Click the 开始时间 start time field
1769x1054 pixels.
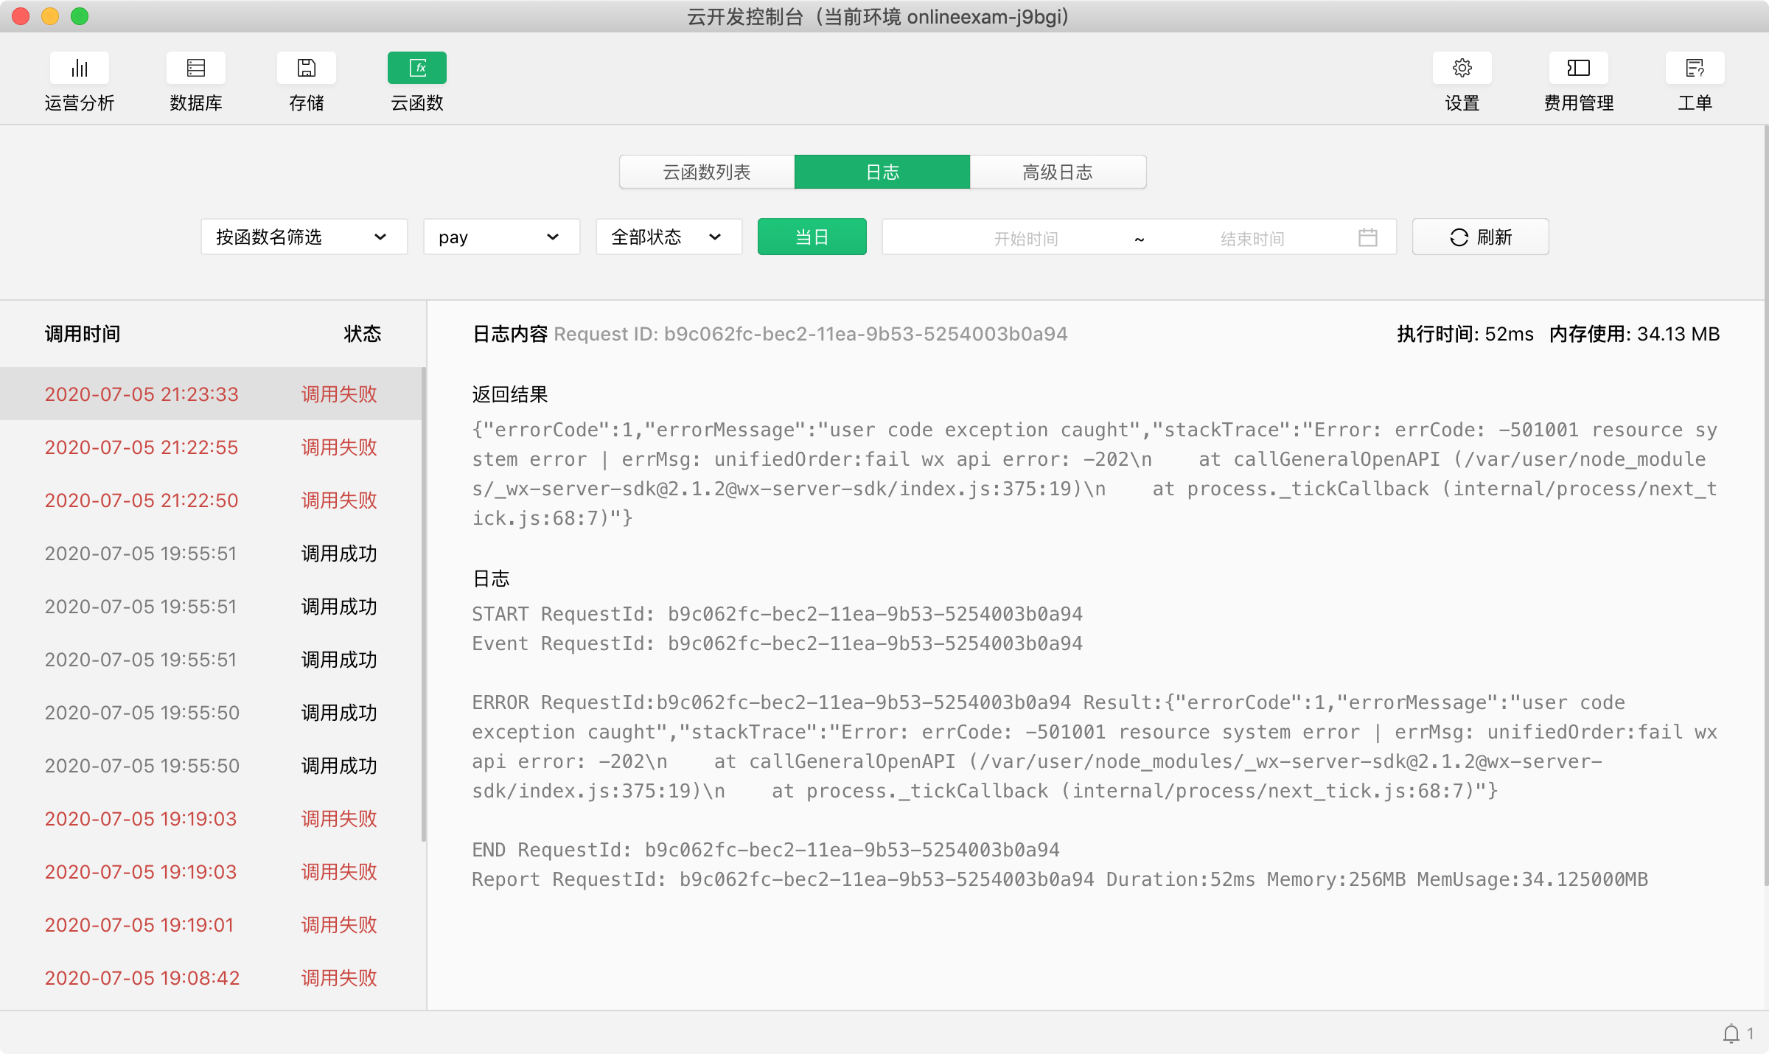click(1025, 238)
